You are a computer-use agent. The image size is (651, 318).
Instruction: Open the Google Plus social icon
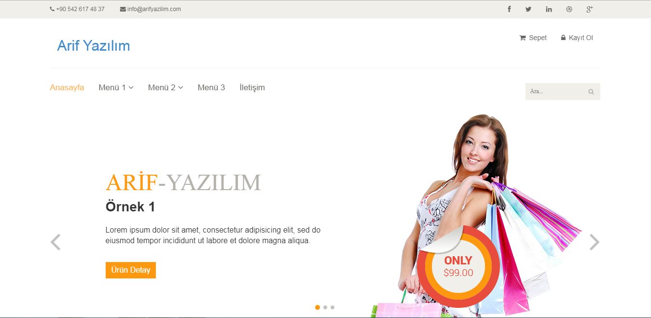(589, 9)
